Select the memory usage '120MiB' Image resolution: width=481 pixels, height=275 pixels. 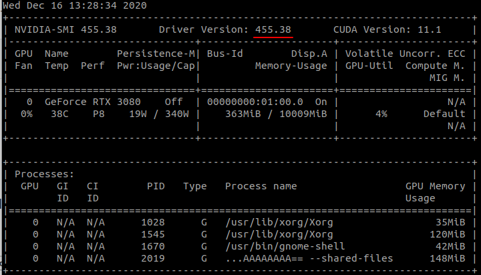(x=447, y=234)
